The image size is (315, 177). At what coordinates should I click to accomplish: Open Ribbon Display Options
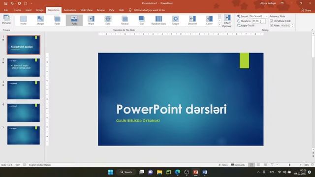point(282,3)
